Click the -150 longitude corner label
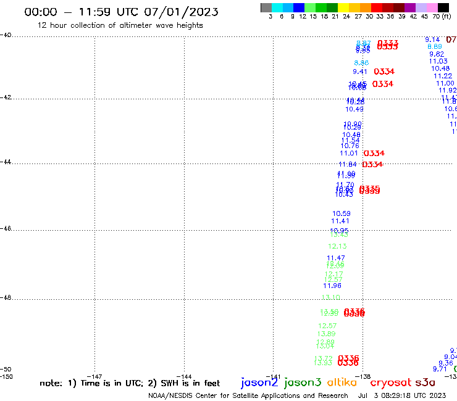The image size is (457, 401). 6,376
